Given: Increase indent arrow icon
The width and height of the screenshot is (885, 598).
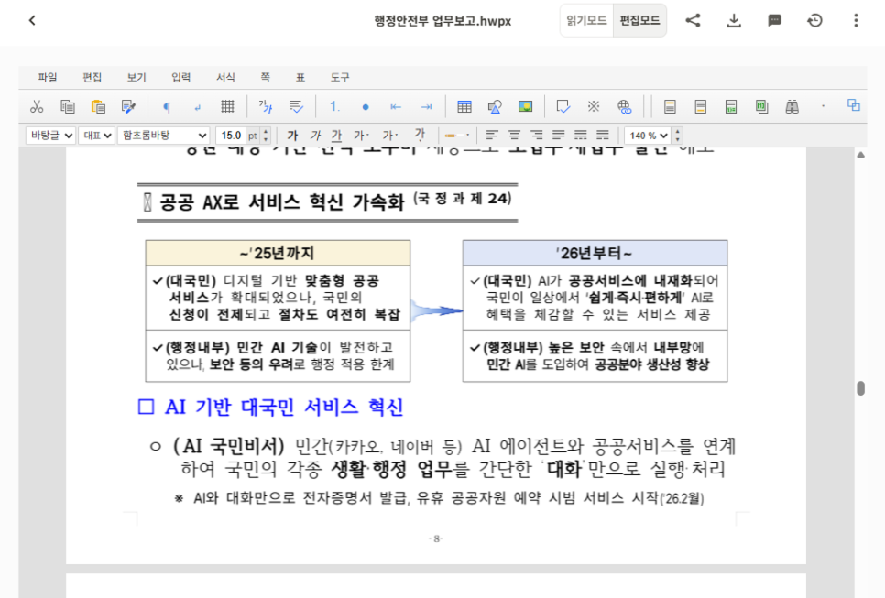Looking at the screenshot, I should click(426, 106).
